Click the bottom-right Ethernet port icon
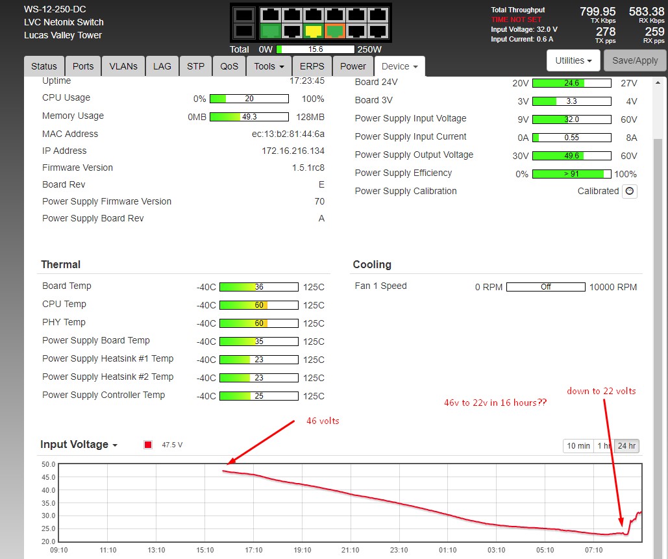This screenshot has width=668, height=559. click(377, 31)
